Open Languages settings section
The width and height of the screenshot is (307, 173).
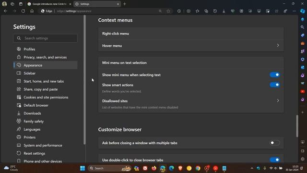[46, 129]
